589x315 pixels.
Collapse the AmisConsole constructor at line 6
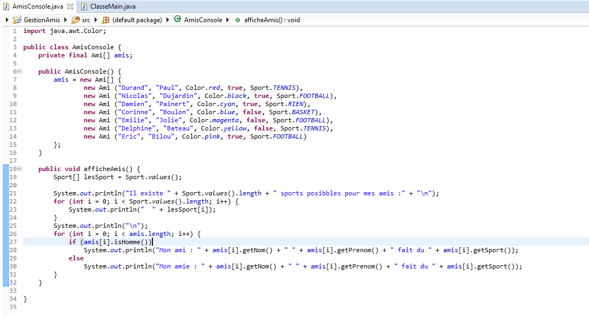19,71
